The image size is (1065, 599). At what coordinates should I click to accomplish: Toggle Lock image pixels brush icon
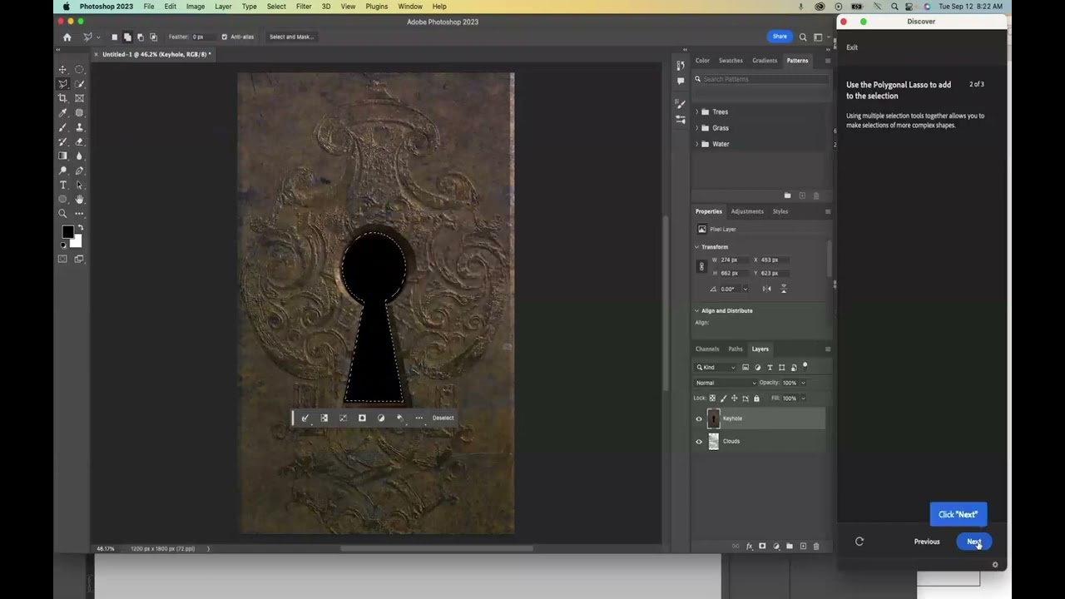click(723, 399)
